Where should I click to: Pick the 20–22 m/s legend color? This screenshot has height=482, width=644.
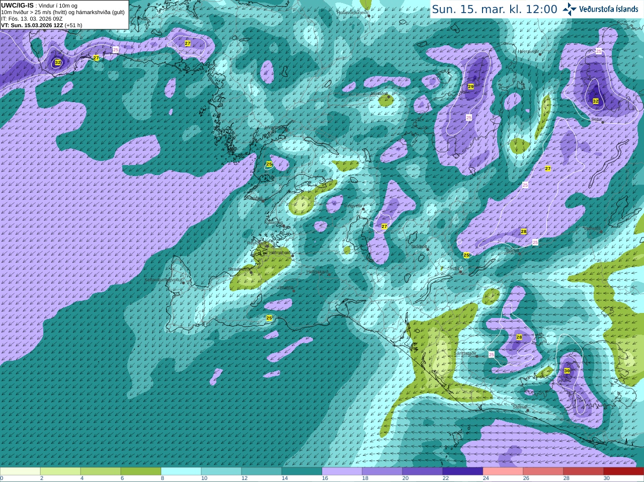(423, 471)
